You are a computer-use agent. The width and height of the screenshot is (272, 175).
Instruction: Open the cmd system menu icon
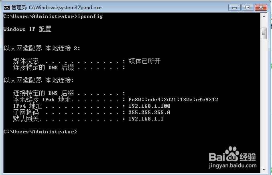[7, 8]
